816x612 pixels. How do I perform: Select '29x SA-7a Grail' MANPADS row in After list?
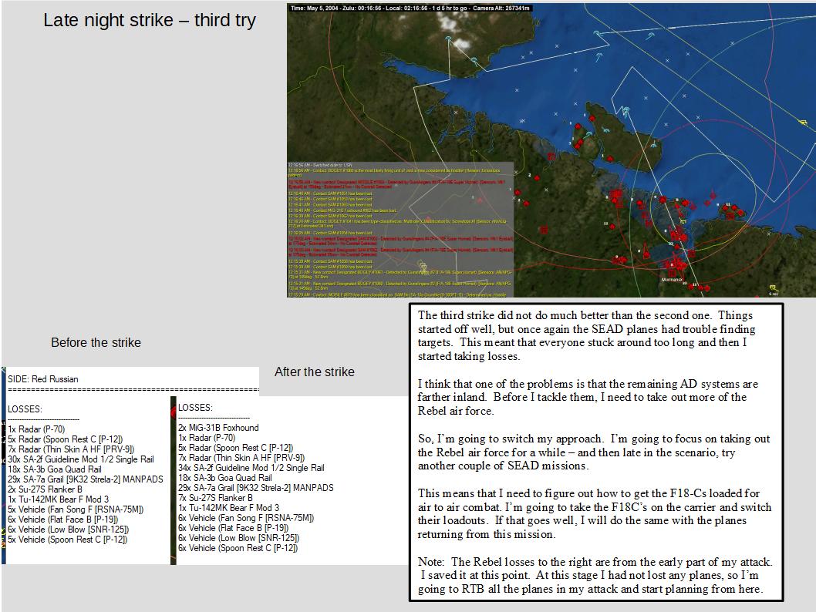point(255,488)
